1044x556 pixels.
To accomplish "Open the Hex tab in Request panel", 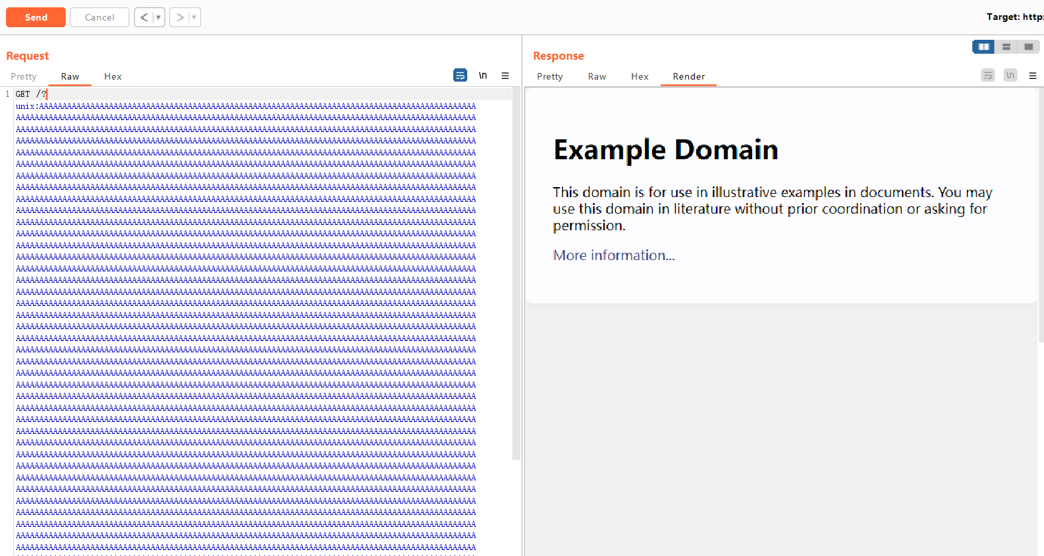I will pos(113,76).
